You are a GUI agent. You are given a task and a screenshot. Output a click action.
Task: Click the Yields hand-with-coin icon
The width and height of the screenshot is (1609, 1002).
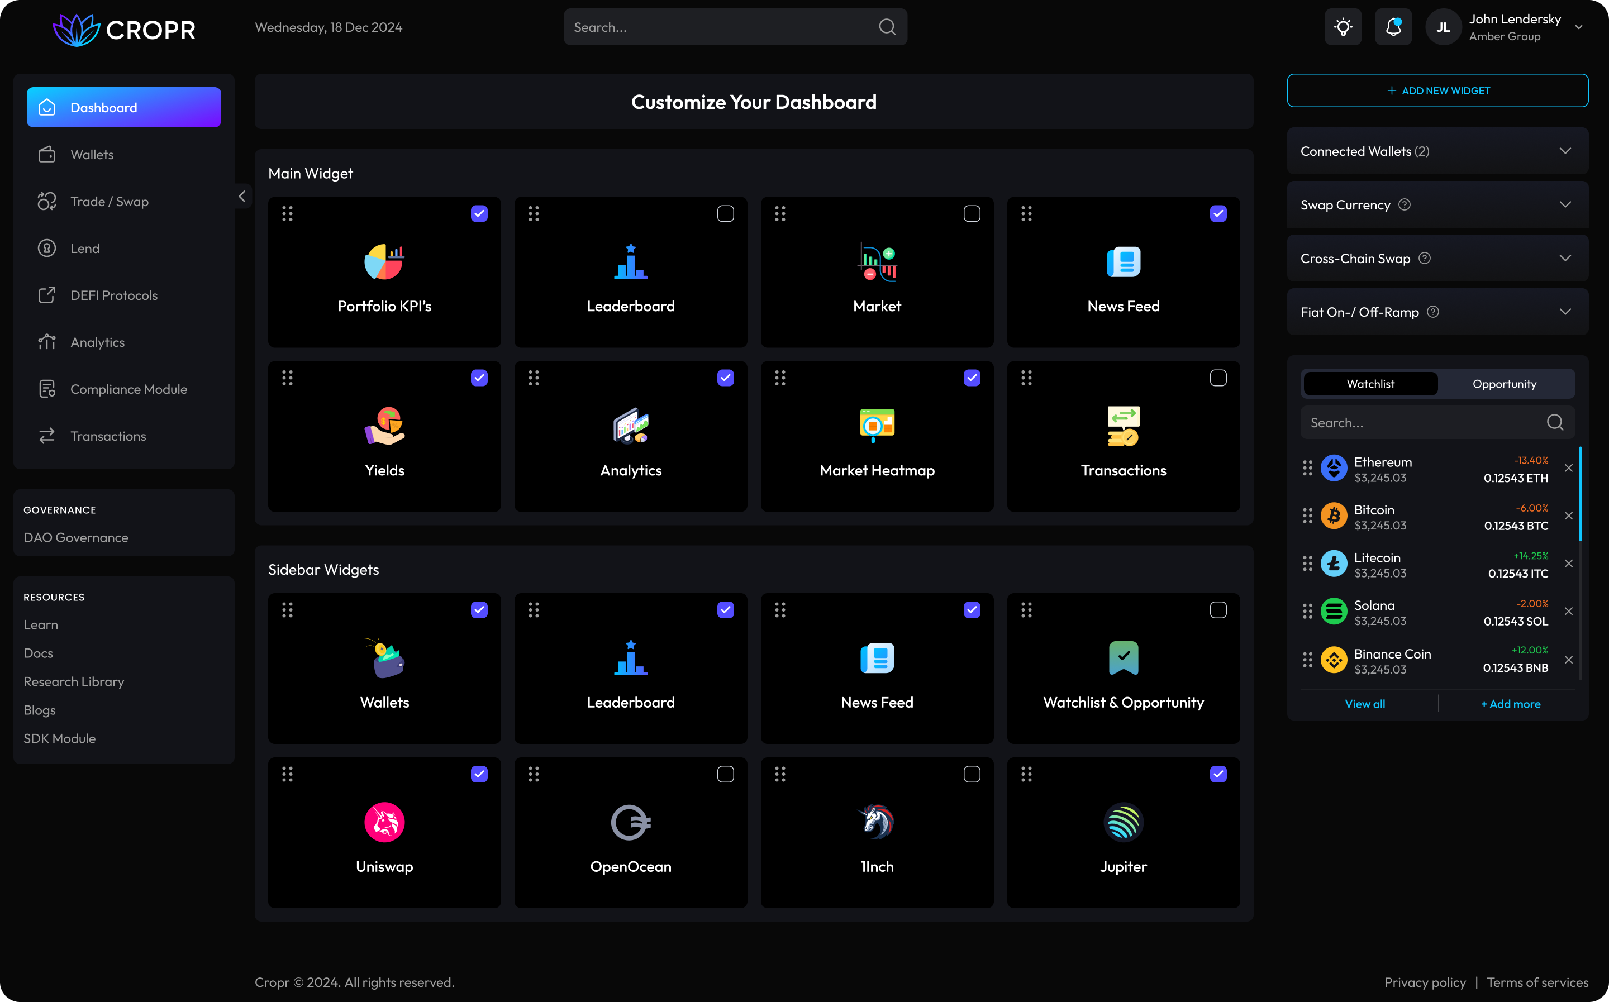pyautogui.click(x=384, y=426)
